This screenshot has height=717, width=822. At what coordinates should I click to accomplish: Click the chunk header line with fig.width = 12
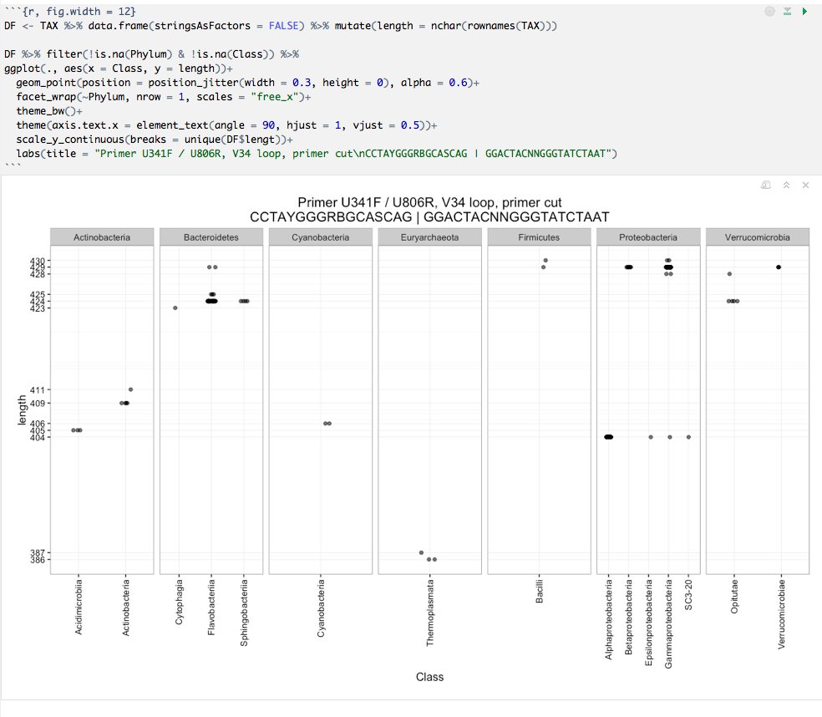[70, 11]
